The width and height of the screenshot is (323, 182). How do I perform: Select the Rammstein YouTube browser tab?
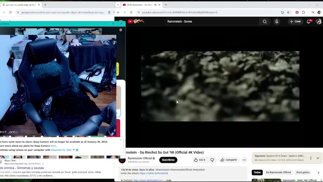pos(140,5)
